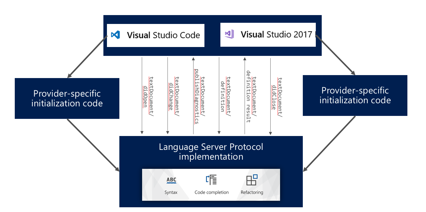
Task: Click the Language Server Protocol implementation heading
Action: 211,151
